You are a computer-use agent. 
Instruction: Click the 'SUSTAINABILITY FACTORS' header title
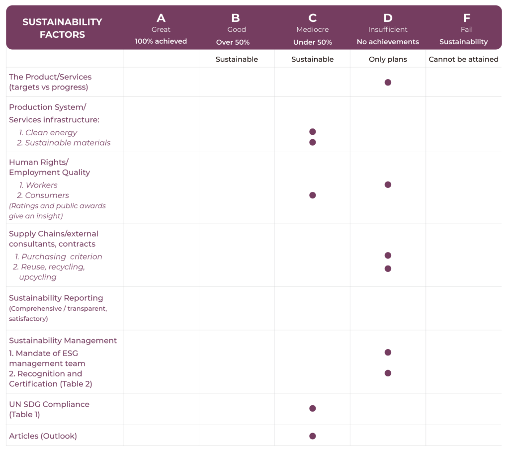point(62,28)
